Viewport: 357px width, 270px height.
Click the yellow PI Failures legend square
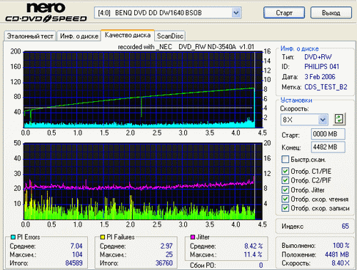coord(103,237)
